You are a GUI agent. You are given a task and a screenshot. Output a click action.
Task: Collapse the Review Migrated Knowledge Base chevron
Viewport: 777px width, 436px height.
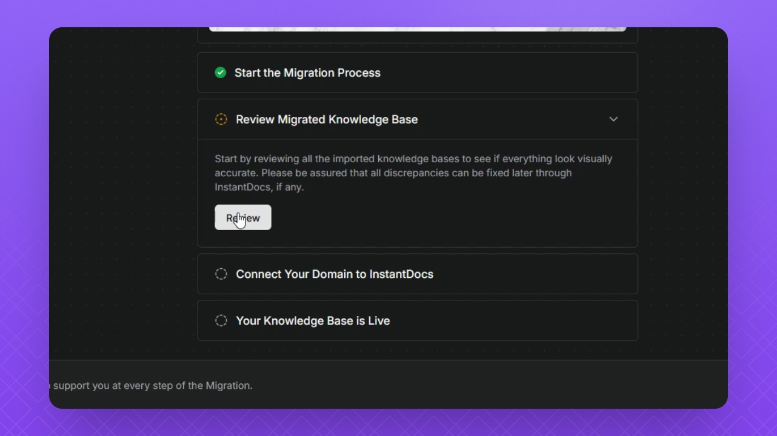click(613, 119)
